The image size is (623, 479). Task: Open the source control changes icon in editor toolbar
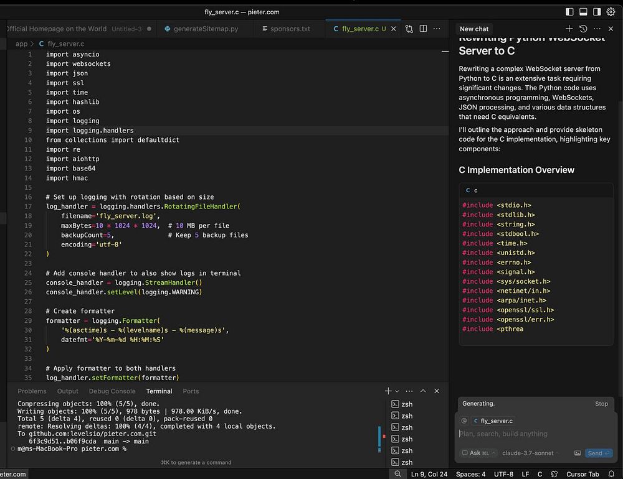409,29
